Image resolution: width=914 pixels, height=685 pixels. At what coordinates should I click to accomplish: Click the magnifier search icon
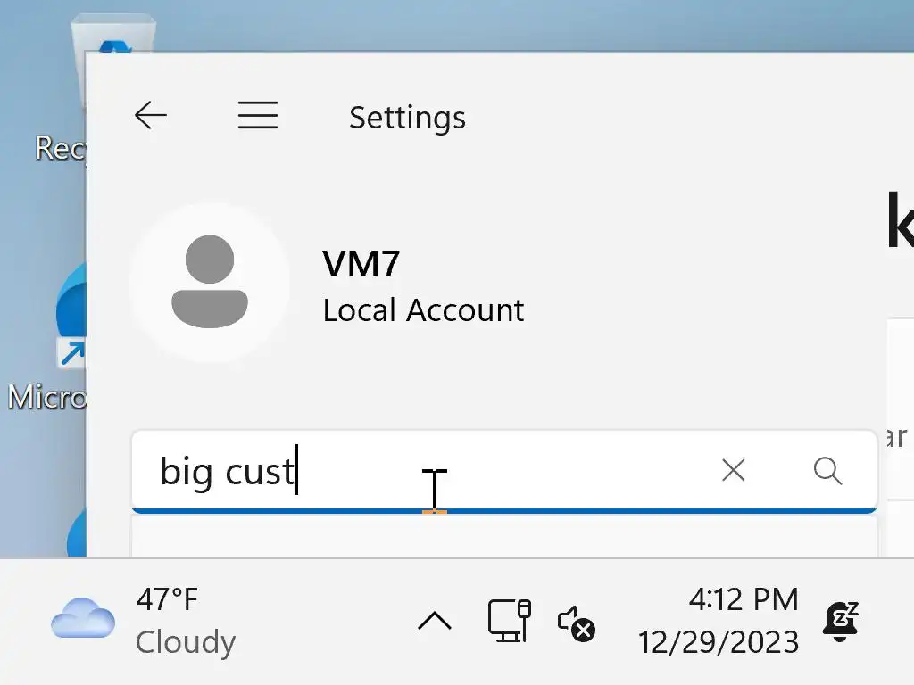827,470
